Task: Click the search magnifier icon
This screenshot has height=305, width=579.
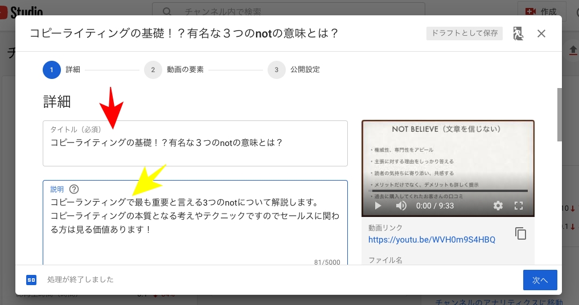Action: click(167, 11)
